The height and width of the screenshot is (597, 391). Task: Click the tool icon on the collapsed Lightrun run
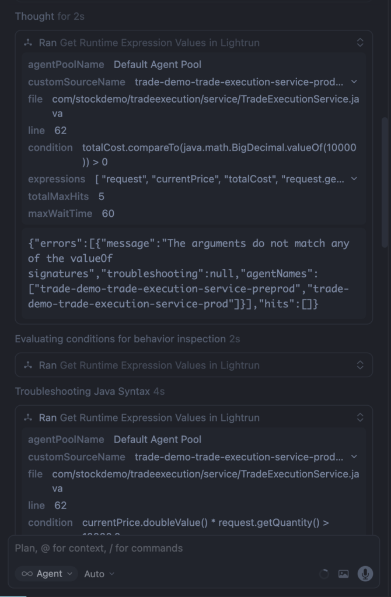click(x=28, y=365)
